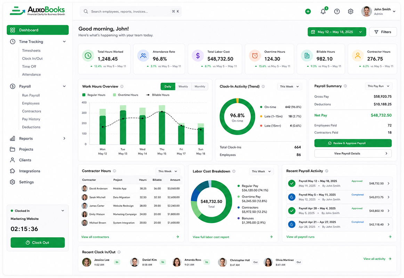Collapse the Time Tracking sidebar section

click(64, 41)
